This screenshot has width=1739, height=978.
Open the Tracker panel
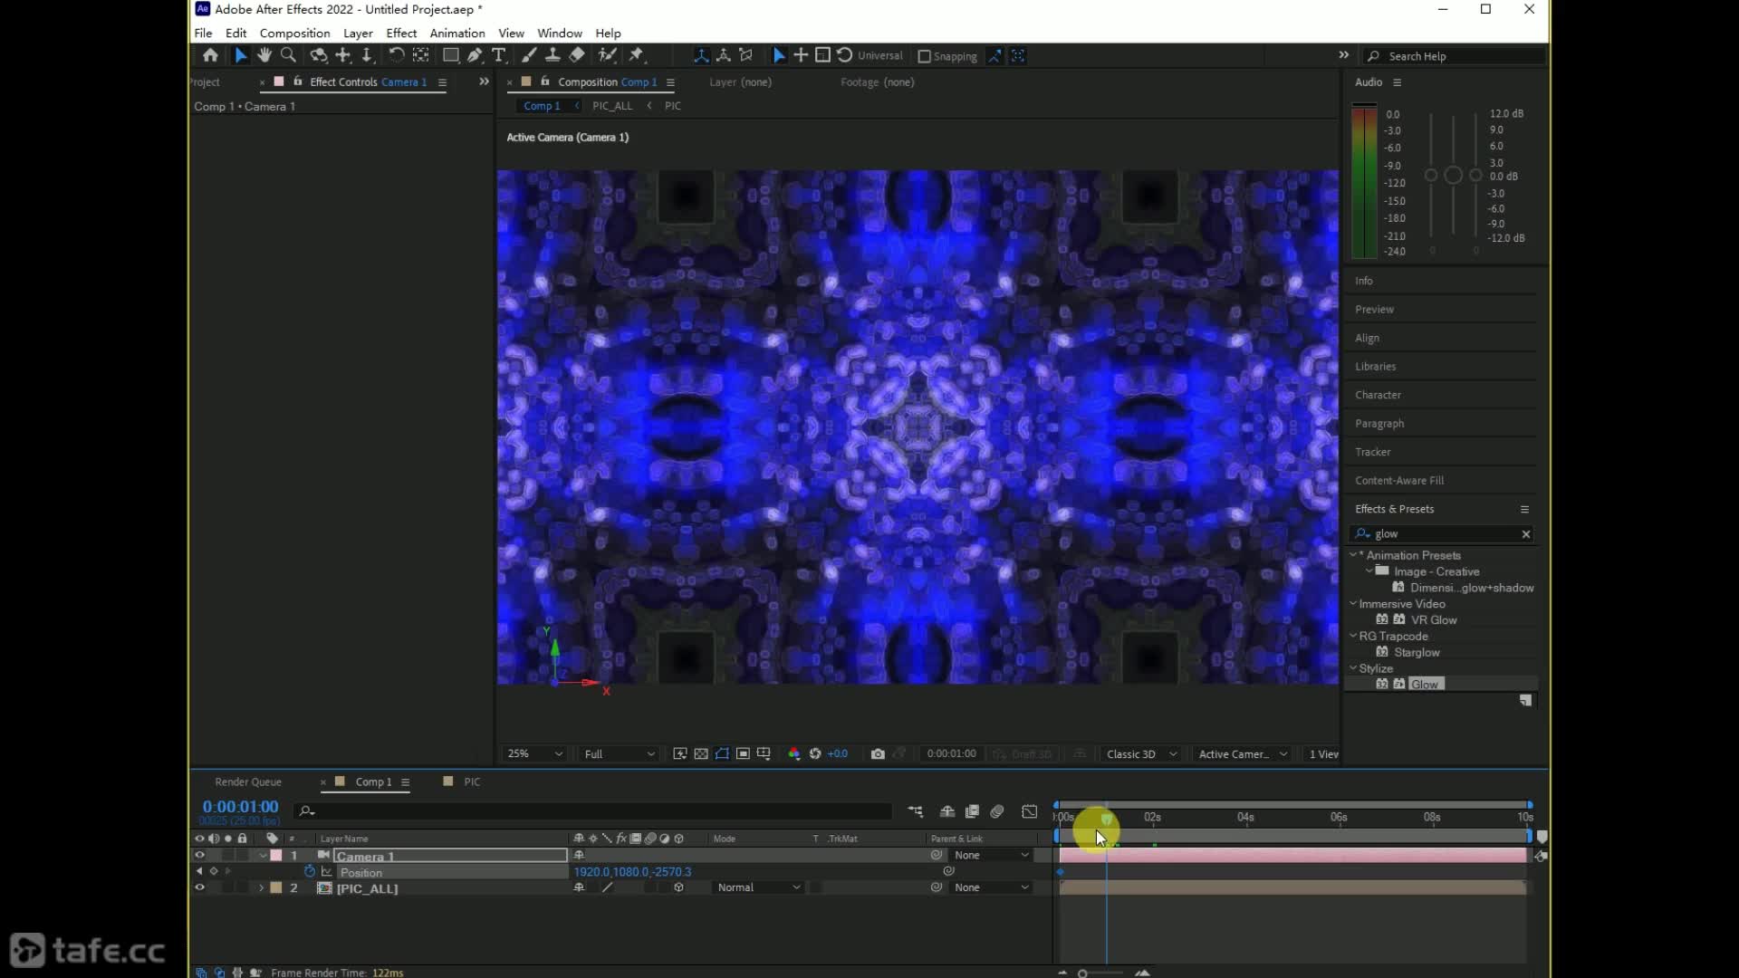1372,452
